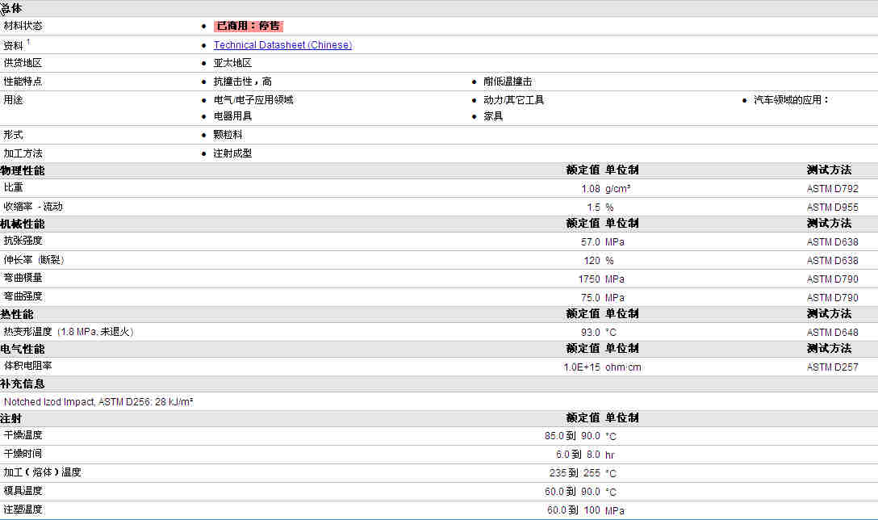Viewport: 878px width, 520px height.
Task: Click the 注射成型 processing method entry
Action: (x=232, y=153)
